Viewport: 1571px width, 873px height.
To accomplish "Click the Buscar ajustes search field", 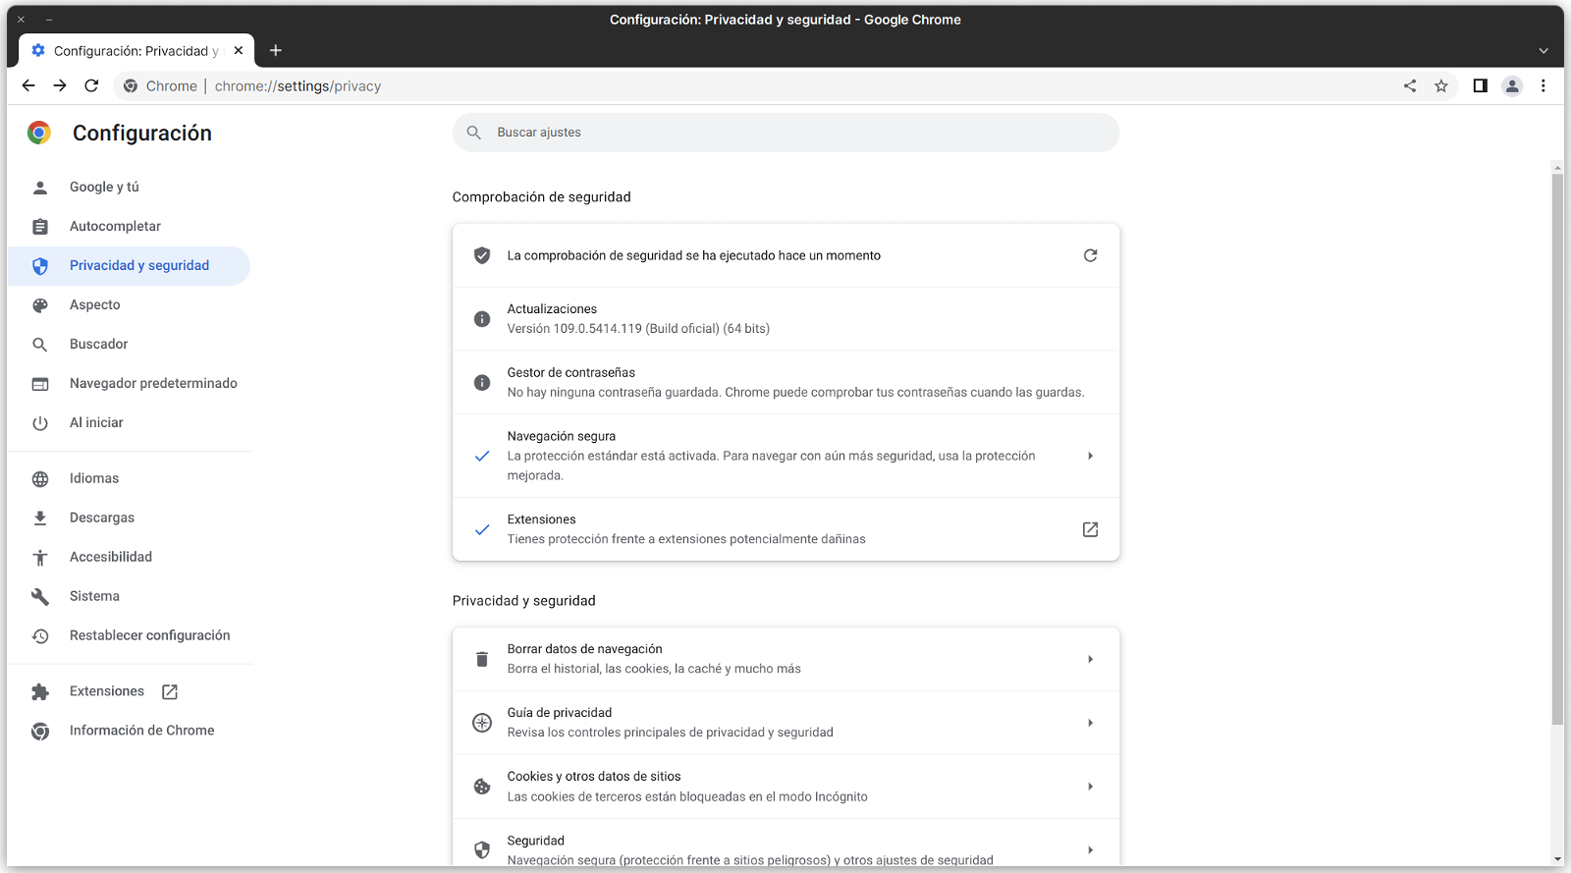I will [x=785, y=133].
